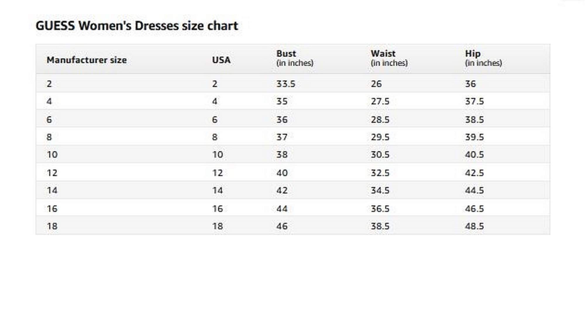Click the Hip (in inches) column header
The image size is (585, 330).
(x=483, y=58)
